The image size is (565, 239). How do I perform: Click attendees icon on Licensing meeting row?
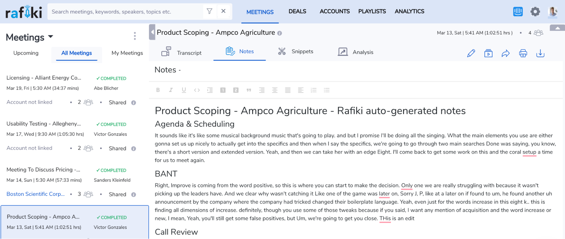point(88,102)
